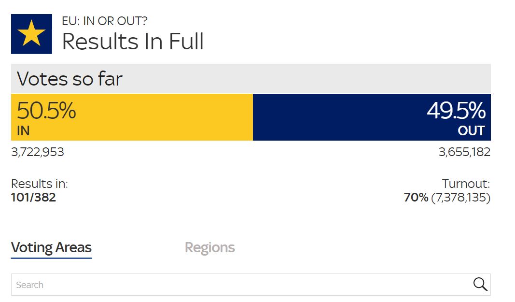The width and height of the screenshot is (515, 302).
Task: Click the bold OUT label on blue
Action: click(471, 131)
